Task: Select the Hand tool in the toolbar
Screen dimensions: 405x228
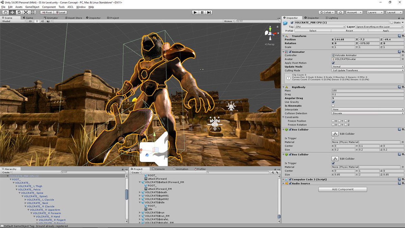Action: 5,12
